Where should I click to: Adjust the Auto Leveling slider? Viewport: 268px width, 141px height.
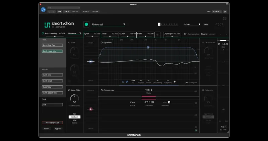tap(55, 36)
